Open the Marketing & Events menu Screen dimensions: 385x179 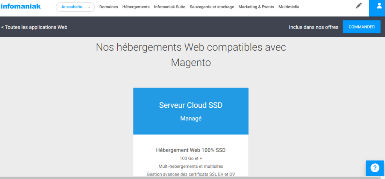pos(256,7)
